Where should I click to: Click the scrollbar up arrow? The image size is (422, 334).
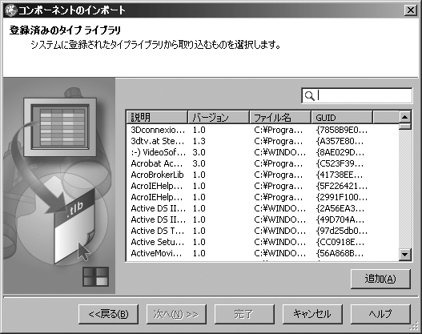pos(404,117)
